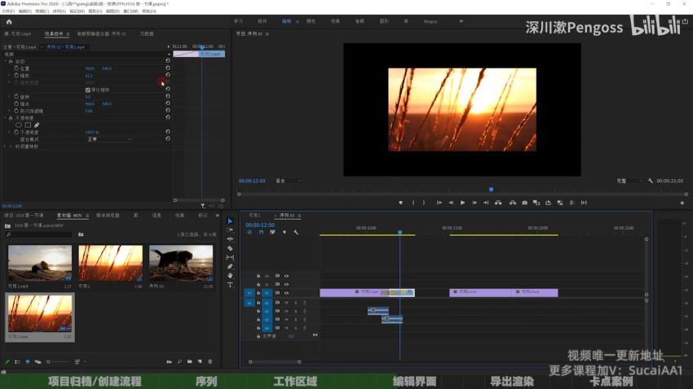Screen dimensions: 693x389
Task: Click the thumbnail size zoom slider
Action: click(57, 361)
